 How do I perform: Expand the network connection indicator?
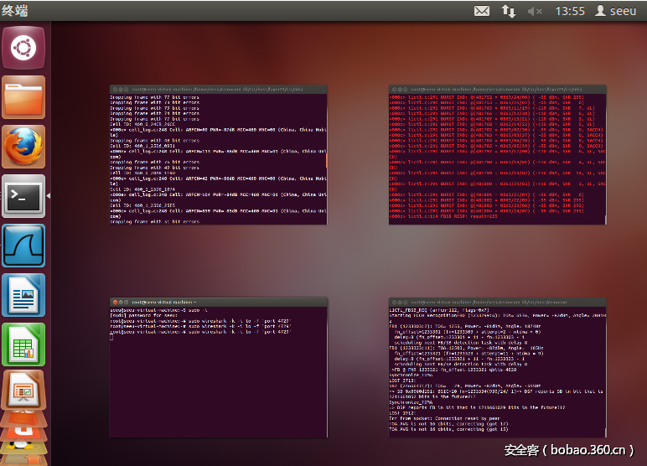click(x=509, y=11)
